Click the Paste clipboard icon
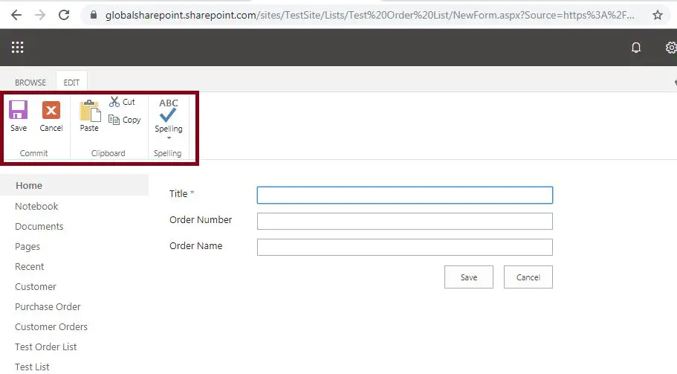Image resolution: width=677 pixels, height=374 pixels. 90,111
